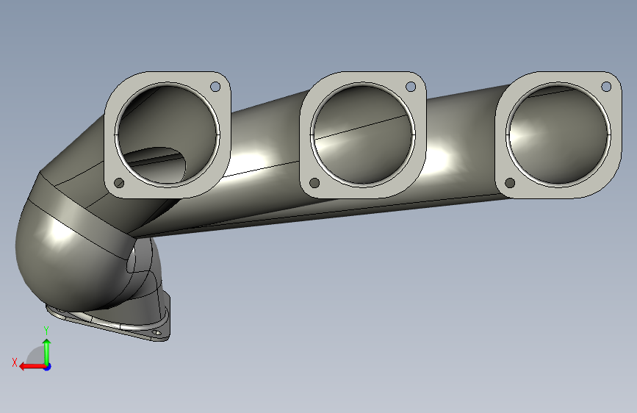Screen dimensions: 637x413
Task: Pick the bottom-left bolt hole on the right flange
Action: click(509, 183)
